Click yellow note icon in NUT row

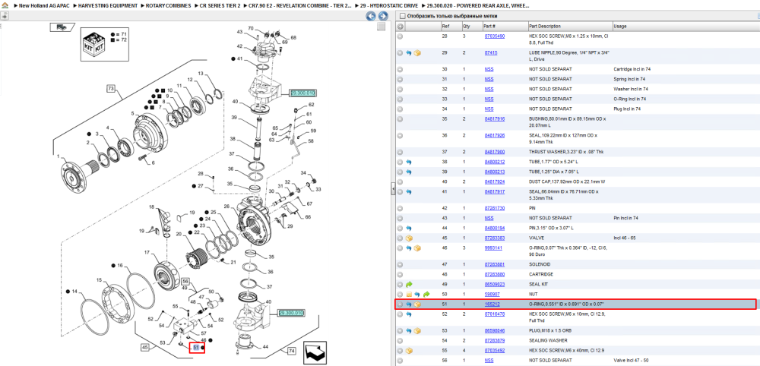pyautogui.click(x=409, y=295)
